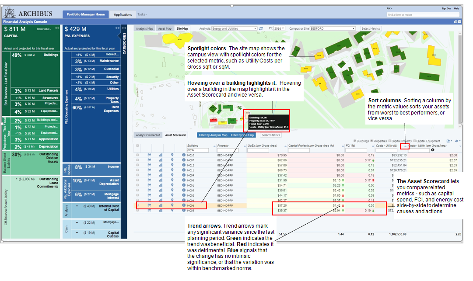Click the map pin icon for row MC08
473x281 pixels.
(x=172, y=180)
